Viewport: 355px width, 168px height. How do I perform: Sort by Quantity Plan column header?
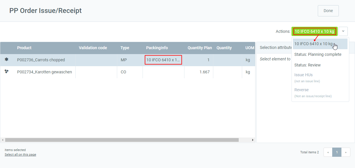200,48
